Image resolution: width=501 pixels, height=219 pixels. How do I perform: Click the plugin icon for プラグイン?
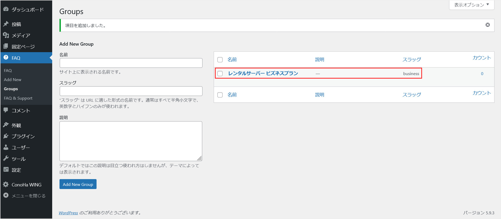tap(6, 136)
